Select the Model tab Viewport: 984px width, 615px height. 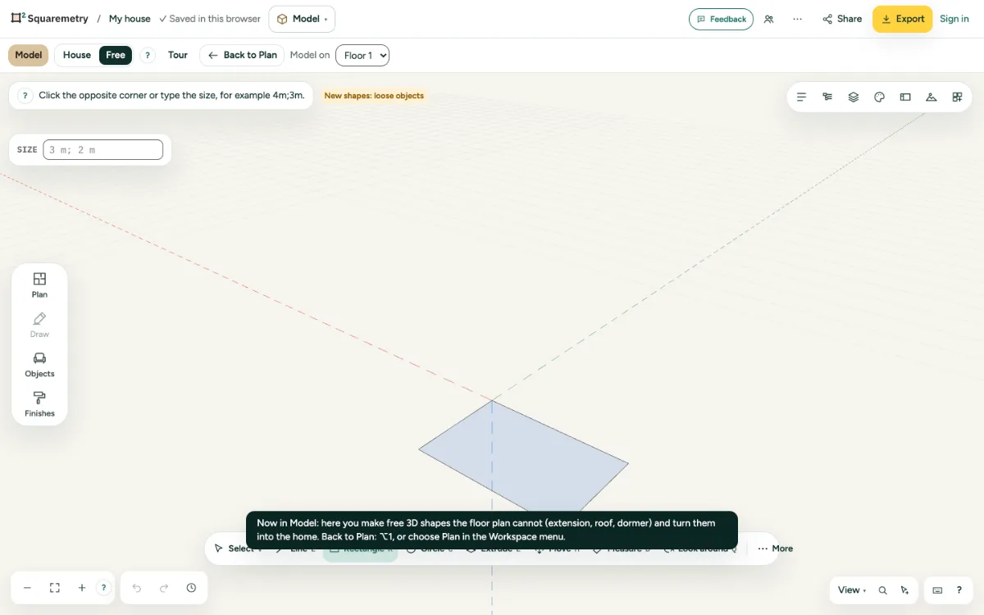tap(29, 55)
